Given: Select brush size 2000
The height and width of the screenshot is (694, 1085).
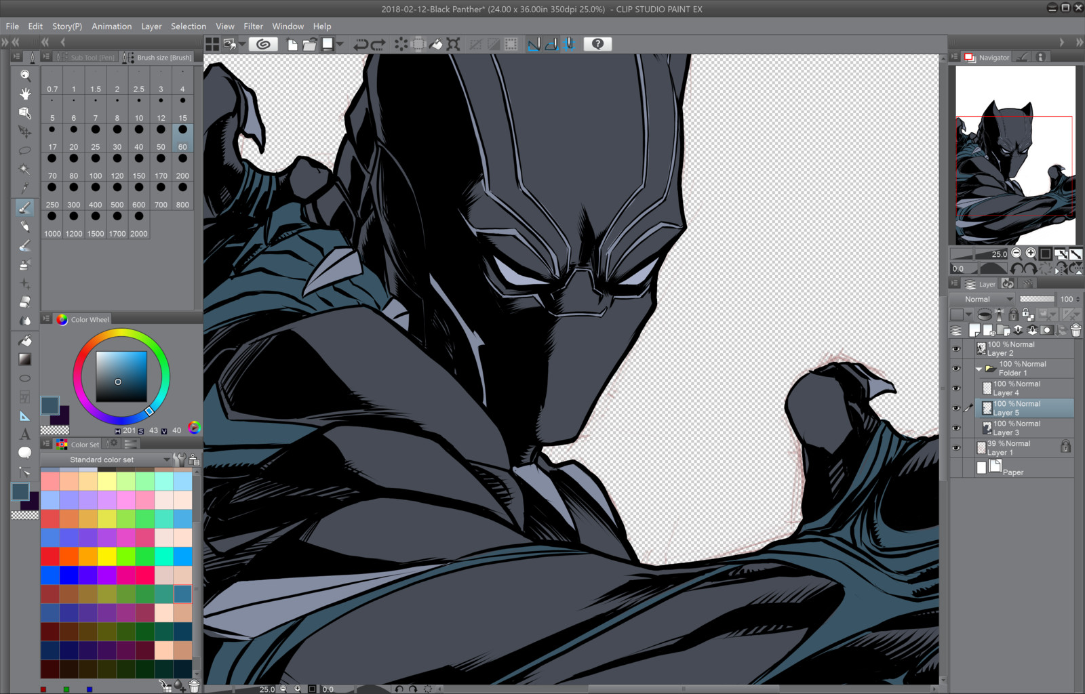Looking at the screenshot, I should pyautogui.click(x=139, y=223).
